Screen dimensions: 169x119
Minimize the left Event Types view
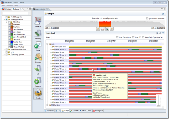27,9
